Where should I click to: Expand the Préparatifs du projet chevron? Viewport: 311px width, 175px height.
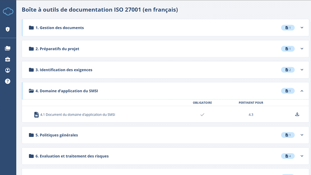[302, 49]
